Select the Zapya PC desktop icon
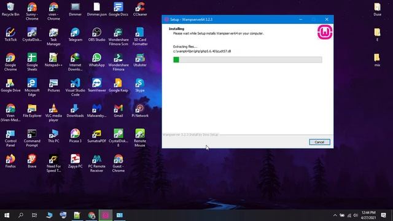This screenshot has height=221, width=393. click(x=75, y=161)
